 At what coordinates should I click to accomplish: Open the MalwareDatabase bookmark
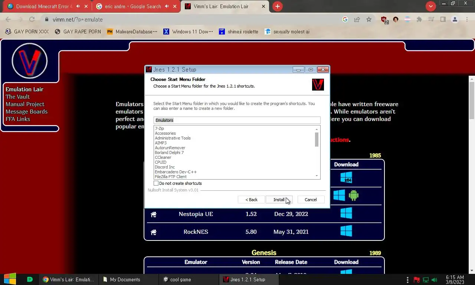tap(132, 32)
